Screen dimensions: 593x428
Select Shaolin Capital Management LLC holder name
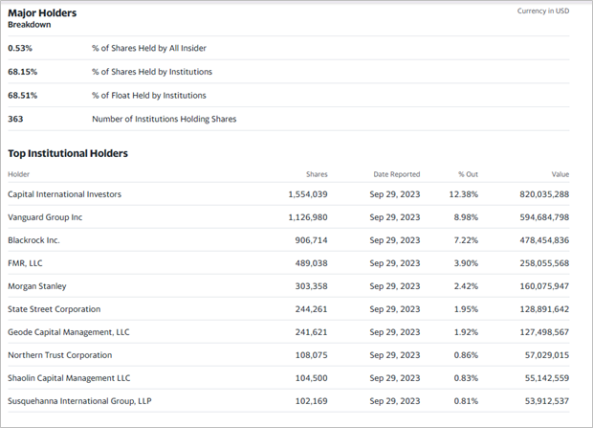pyautogui.click(x=69, y=378)
